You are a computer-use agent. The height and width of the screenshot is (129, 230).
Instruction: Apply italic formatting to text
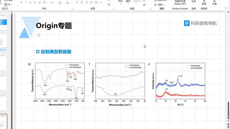(26, 3)
